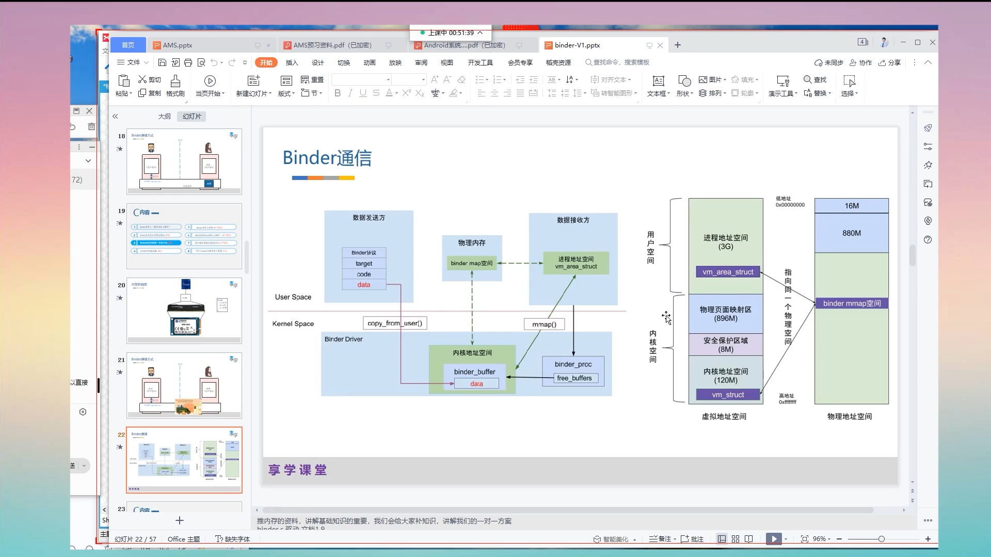Click the Format Painter (格式刷) icon
This screenshot has height=557, width=991.
pos(175,81)
